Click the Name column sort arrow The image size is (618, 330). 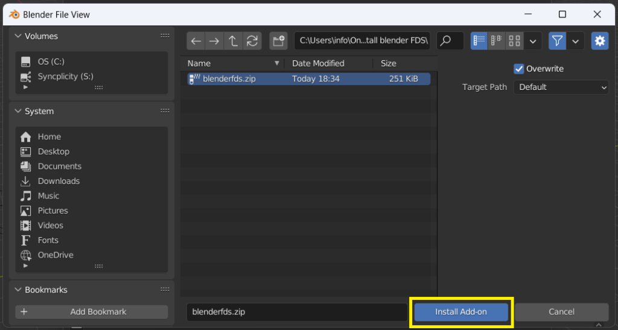(x=276, y=63)
